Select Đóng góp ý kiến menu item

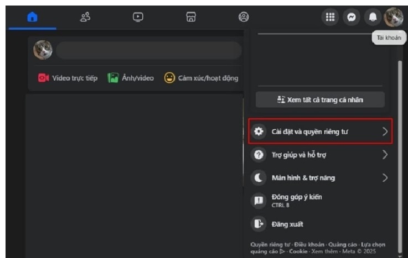pyautogui.click(x=296, y=200)
